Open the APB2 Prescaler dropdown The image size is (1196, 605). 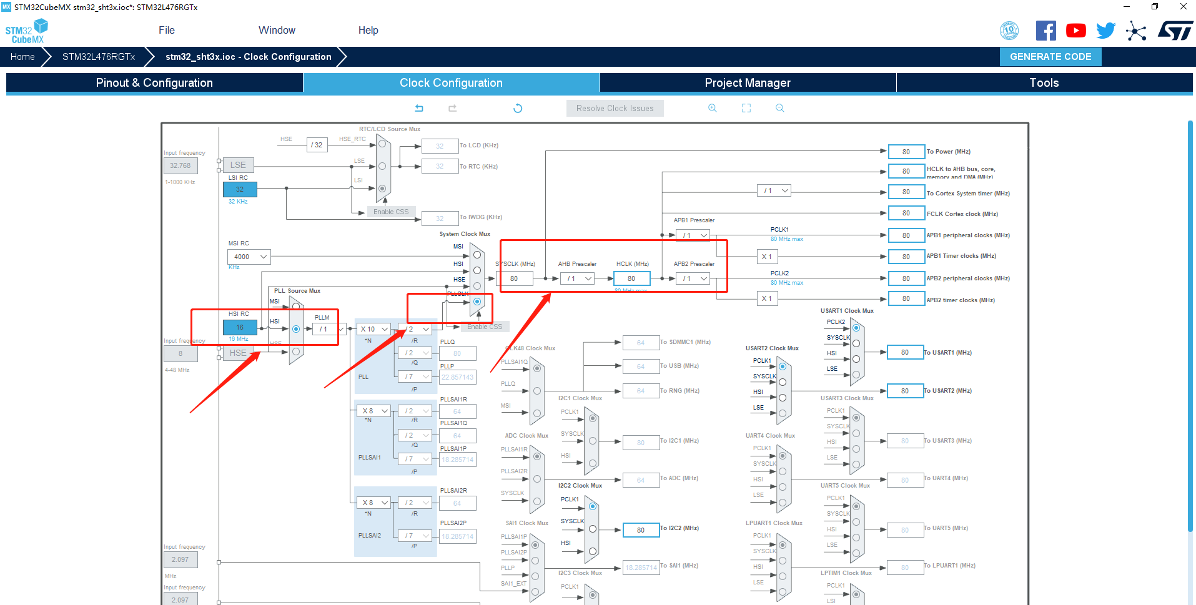click(693, 278)
